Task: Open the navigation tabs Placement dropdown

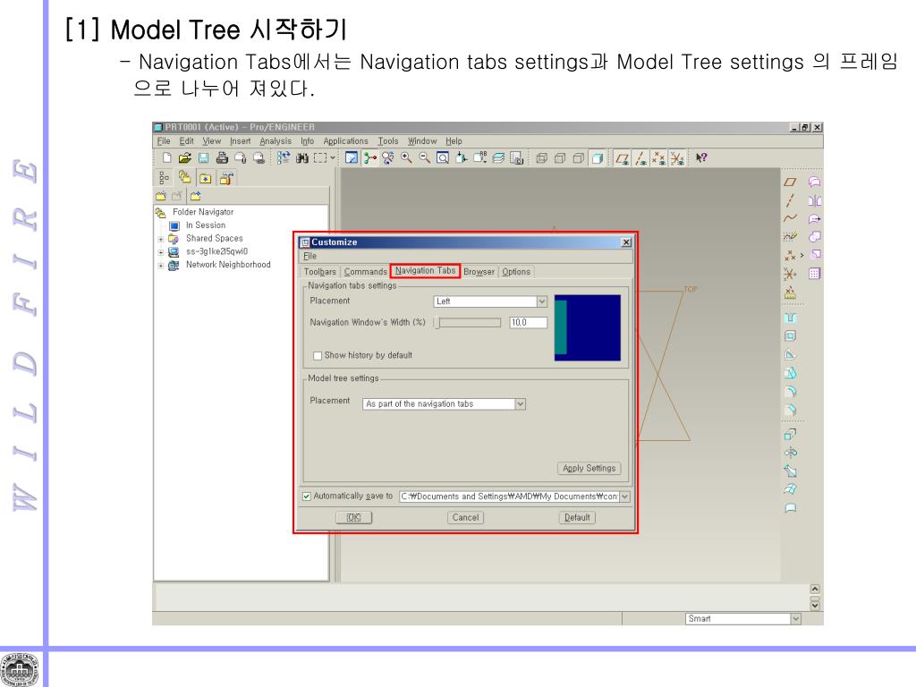Action: (489, 301)
